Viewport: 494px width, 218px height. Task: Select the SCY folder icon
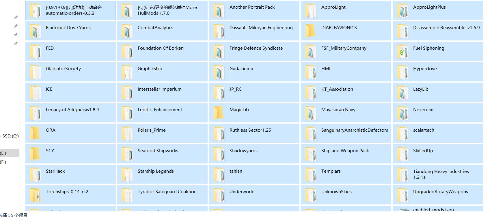click(35, 154)
